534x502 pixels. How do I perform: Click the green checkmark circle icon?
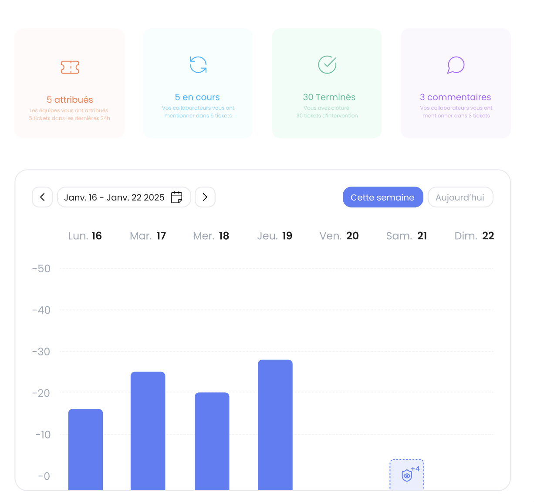coord(327,64)
